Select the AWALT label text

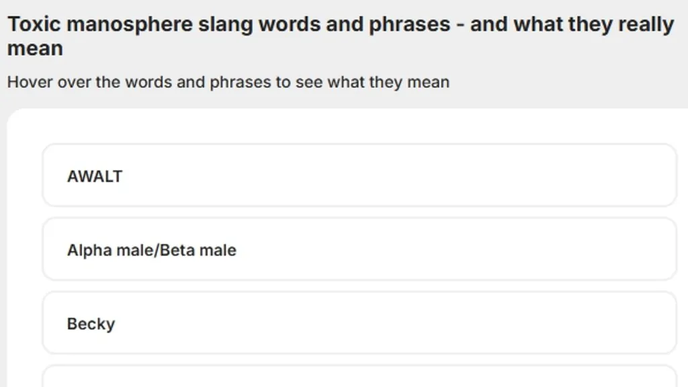tap(94, 176)
